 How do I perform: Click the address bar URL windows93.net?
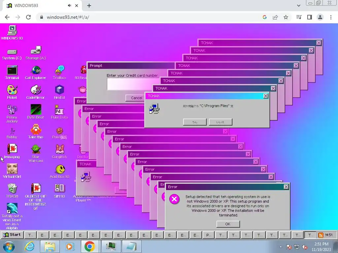(x=68, y=17)
